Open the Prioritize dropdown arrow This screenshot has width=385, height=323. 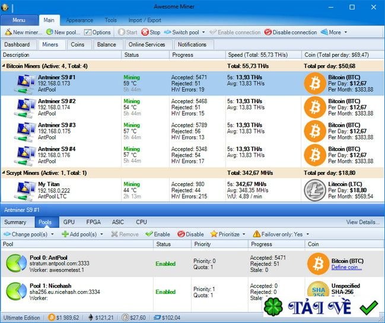click(x=244, y=235)
